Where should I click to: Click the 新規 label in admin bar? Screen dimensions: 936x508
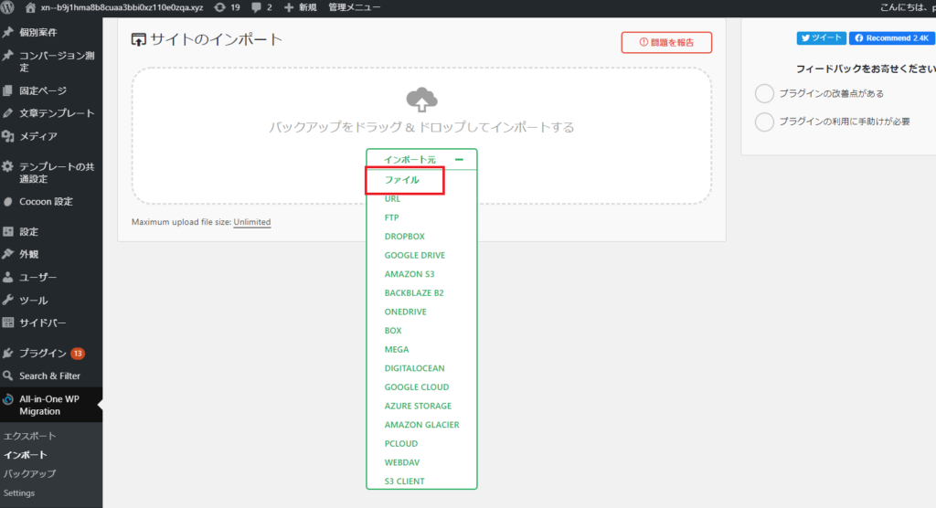(x=307, y=7)
